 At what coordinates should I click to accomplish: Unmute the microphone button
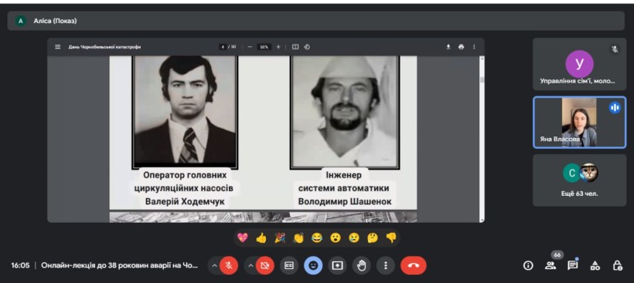pos(229,266)
